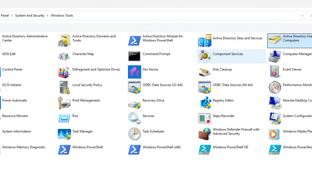The height and width of the screenshot is (187, 312).
Task: Launch the Recovery Drive icon
Action: pyautogui.click(x=134, y=105)
